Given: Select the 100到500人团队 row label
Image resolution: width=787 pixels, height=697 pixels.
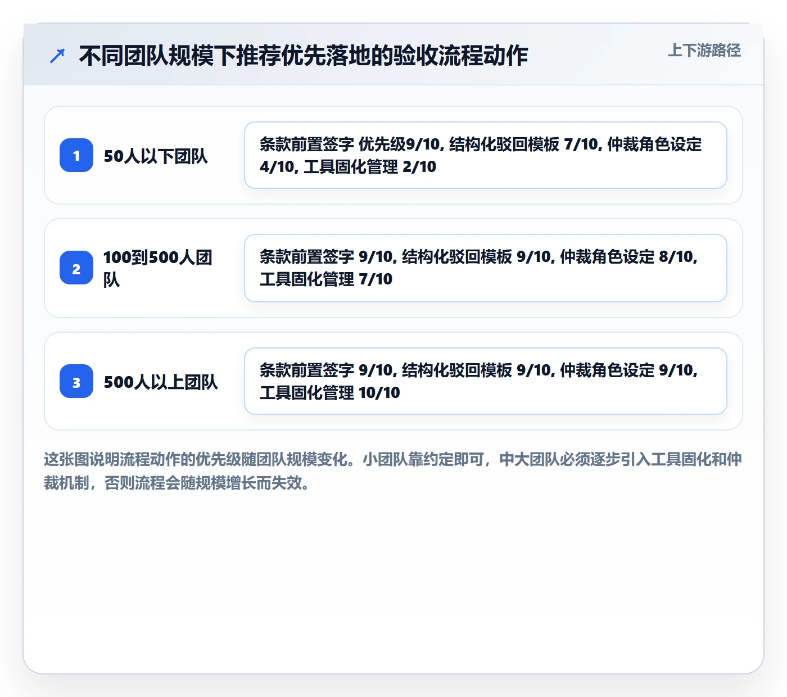Looking at the screenshot, I should point(158,268).
